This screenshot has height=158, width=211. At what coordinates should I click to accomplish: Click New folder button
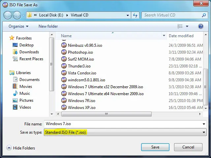[48, 26]
